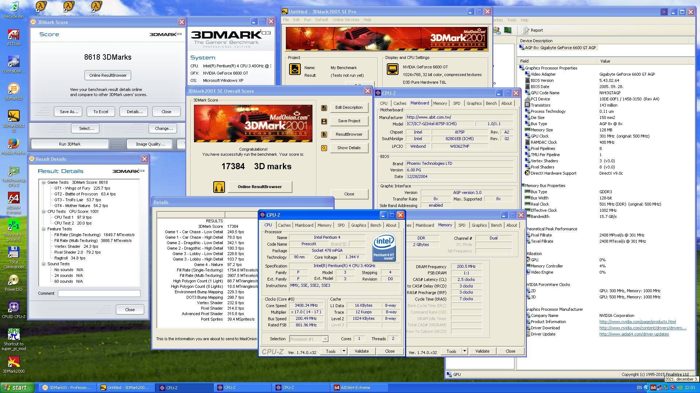Open the Tools dropdown arrow in CPU-Z CPU window
This screenshot has height=393, width=700.
click(344, 351)
